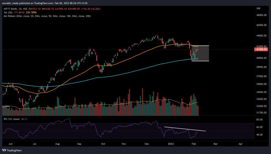Click the 32600.00 price axis label
This screenshot has height=154, width=271.
point(261,106)
